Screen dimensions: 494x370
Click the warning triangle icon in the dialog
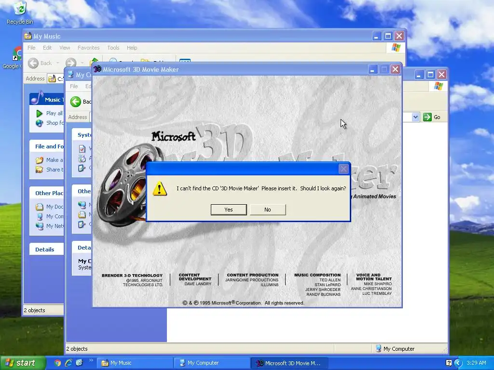(x=159, y=189)
